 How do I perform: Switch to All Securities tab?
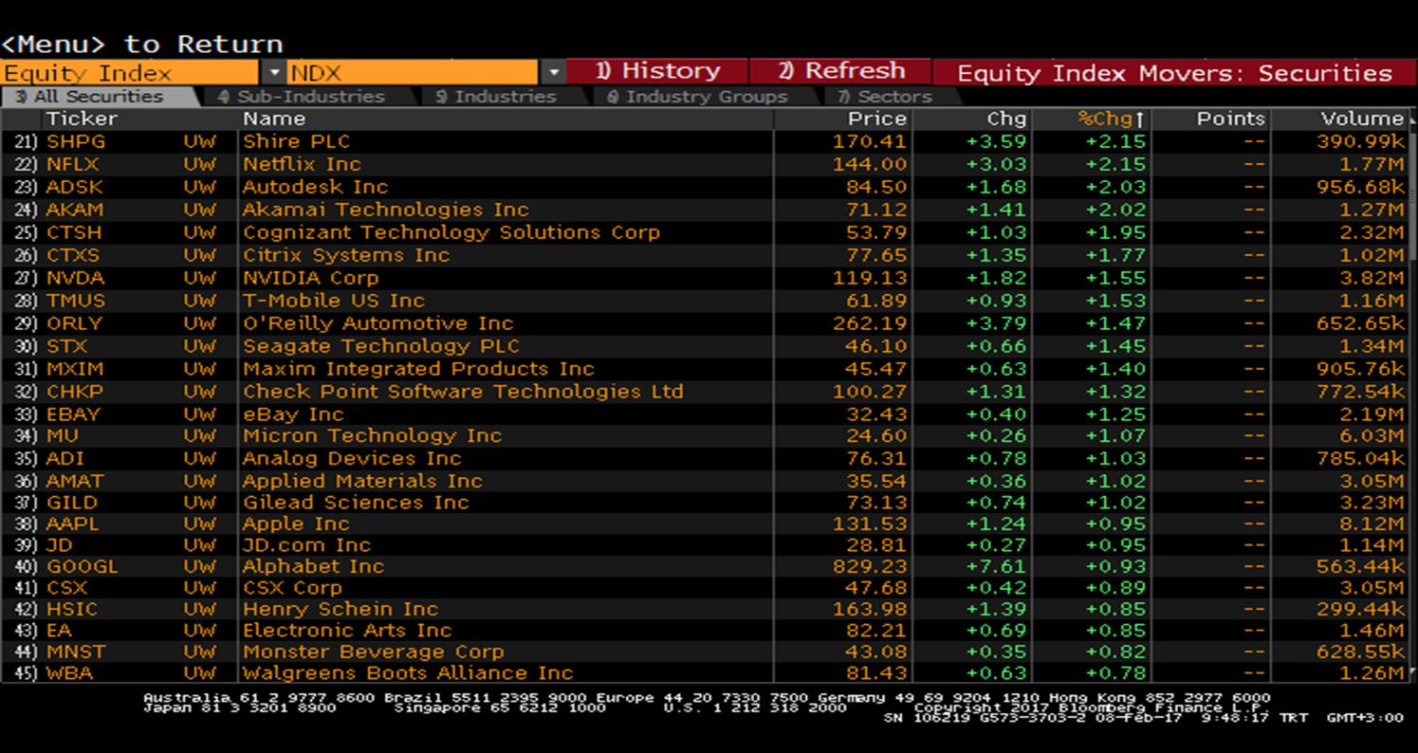point(99,97)
